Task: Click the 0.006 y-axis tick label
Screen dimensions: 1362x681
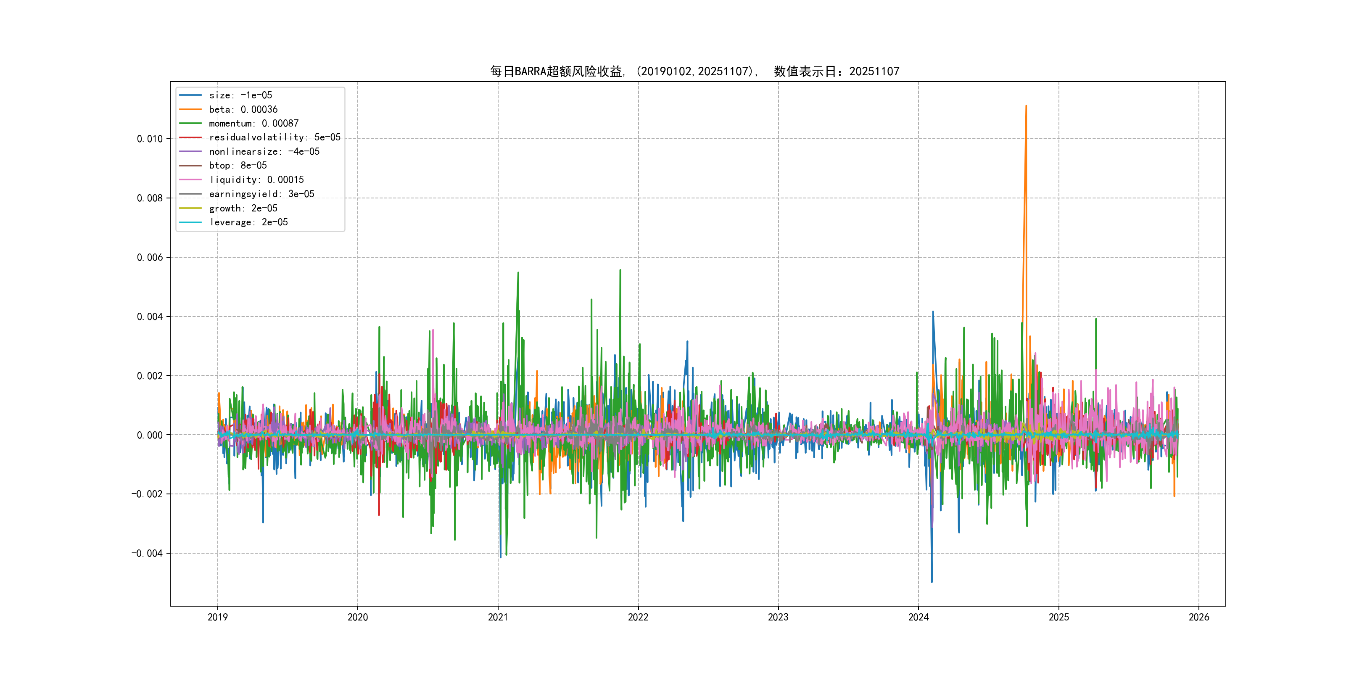Action: tap(150, 258)
